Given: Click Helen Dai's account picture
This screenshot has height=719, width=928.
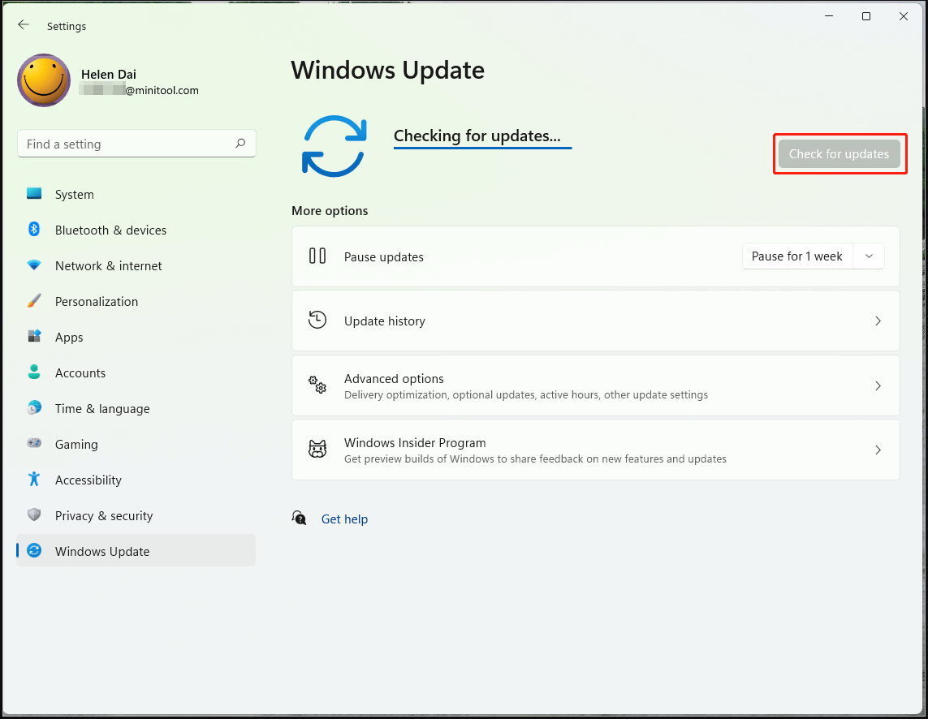Looking at the screenshot, I should point(43,80).
